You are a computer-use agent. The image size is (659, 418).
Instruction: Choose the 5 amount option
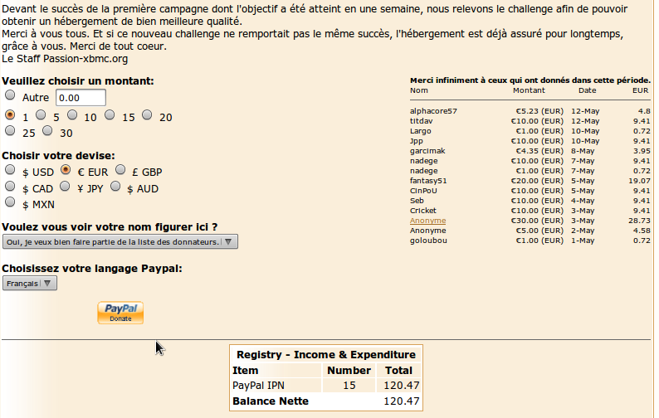pyautogui.click(x=41, y=115)
